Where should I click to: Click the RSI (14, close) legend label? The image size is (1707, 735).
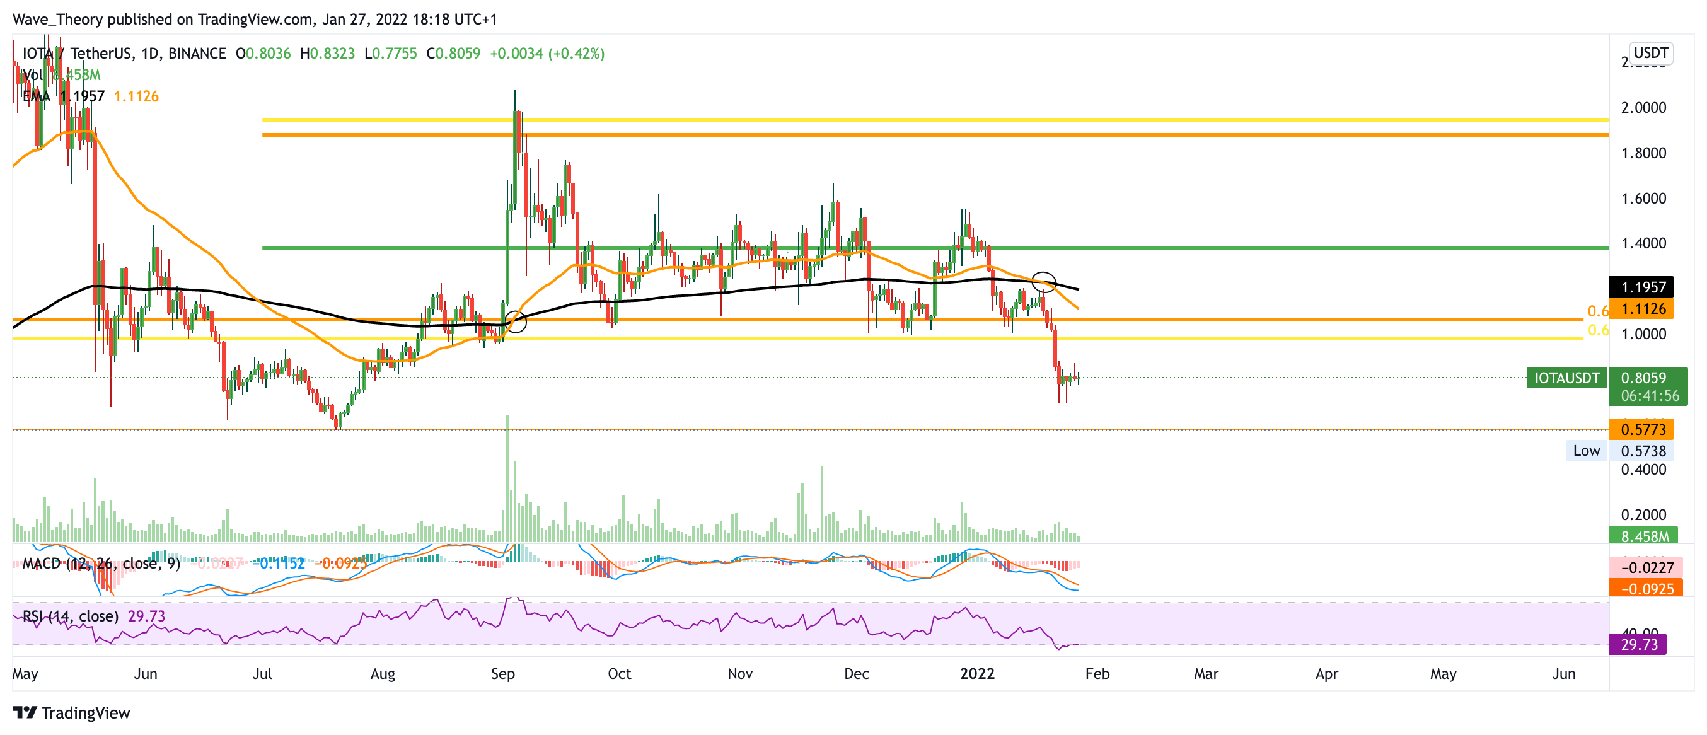pos(71,616)
